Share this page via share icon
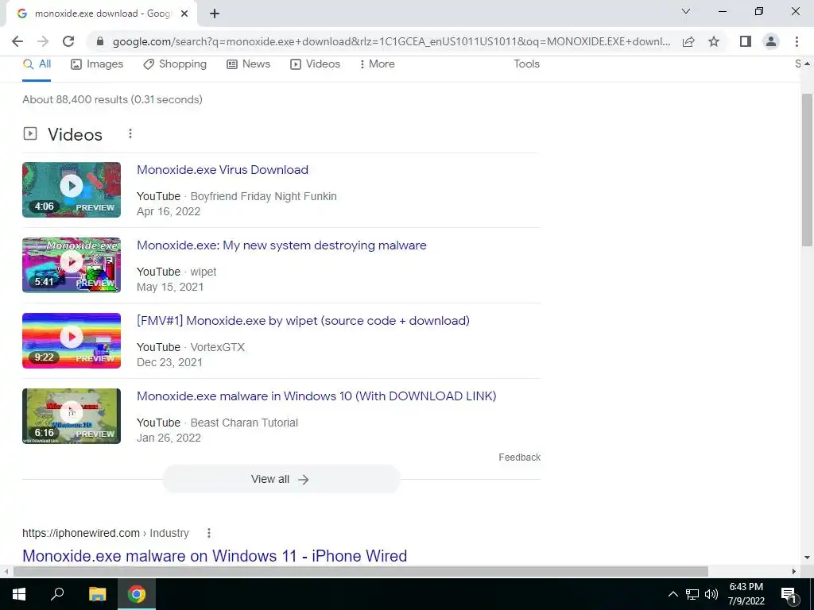Image resolution: width=814 pixels, height=610 pixels. point(688,41)
